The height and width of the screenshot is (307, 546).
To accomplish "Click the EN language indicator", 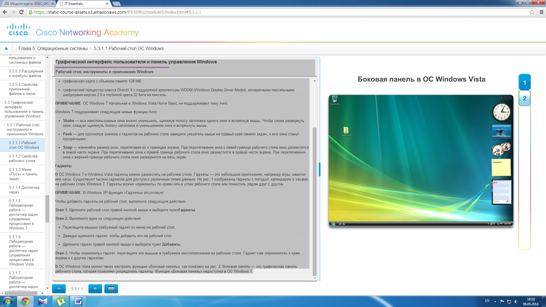I will pyautogui.click(x=487, y=301).
